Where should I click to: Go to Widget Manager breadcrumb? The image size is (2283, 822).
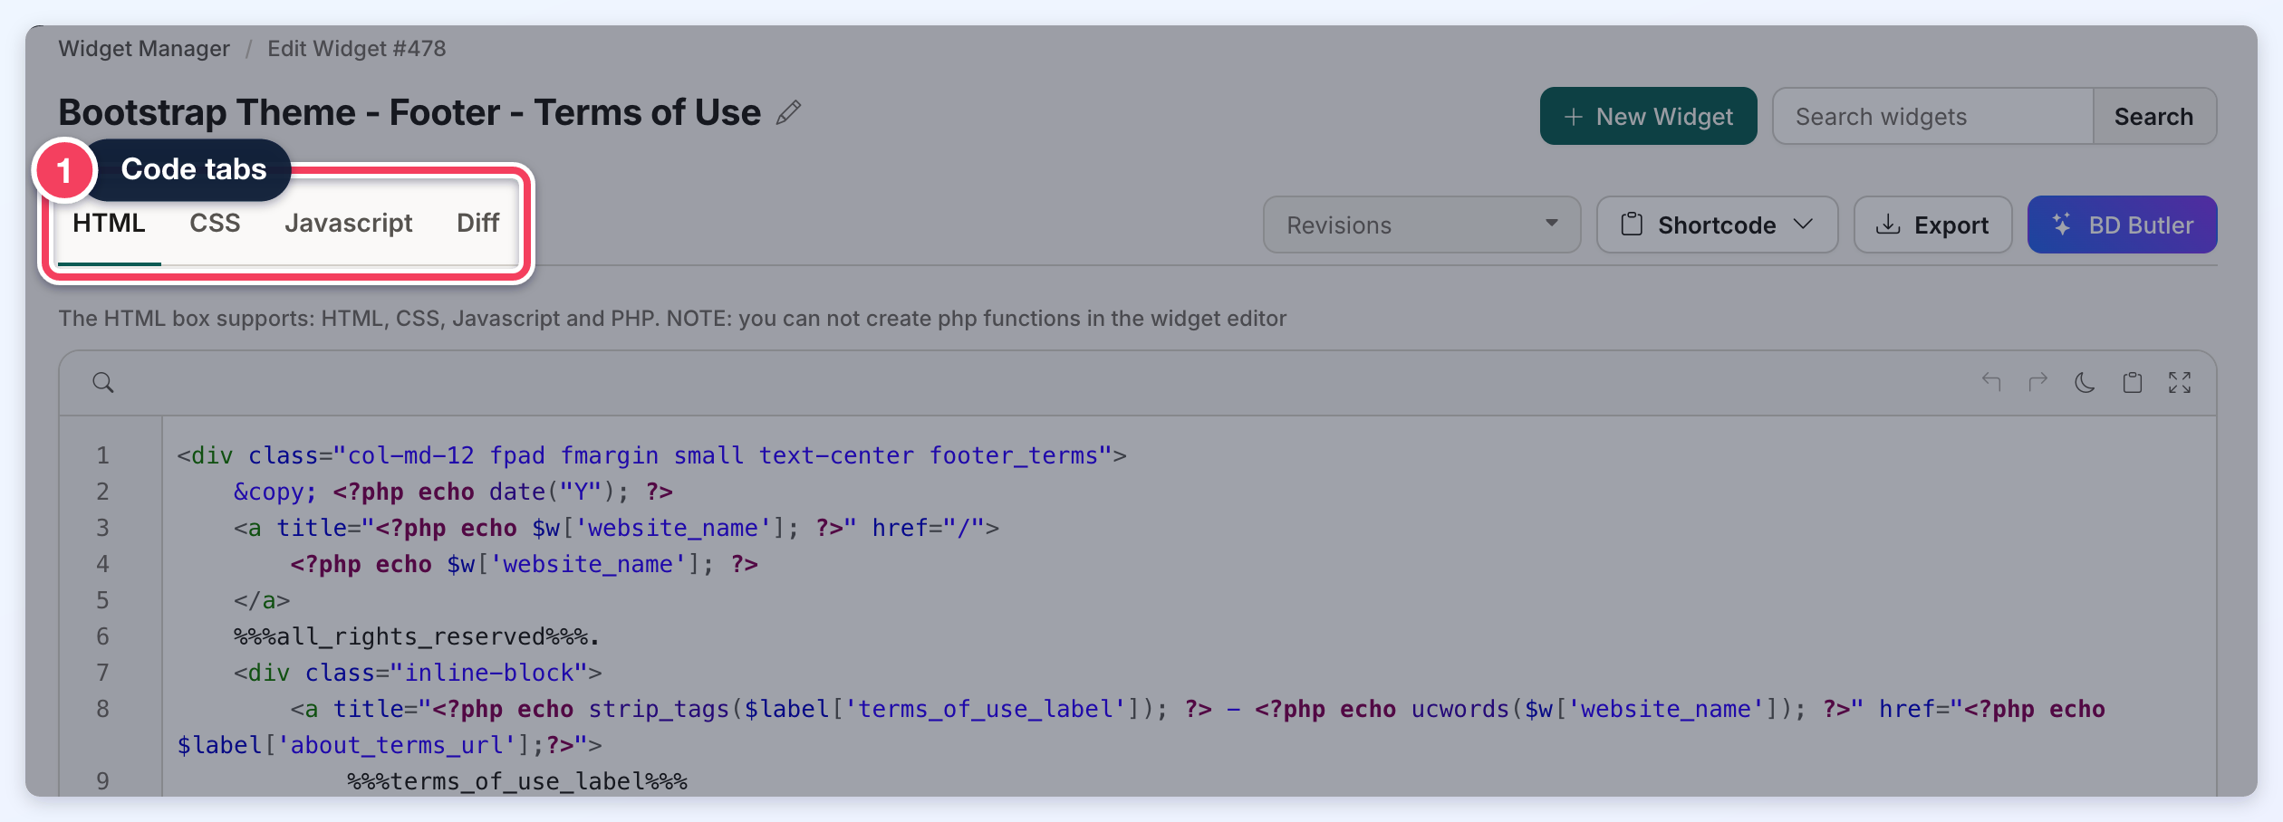pyautogui.click(x=144, y=49)
